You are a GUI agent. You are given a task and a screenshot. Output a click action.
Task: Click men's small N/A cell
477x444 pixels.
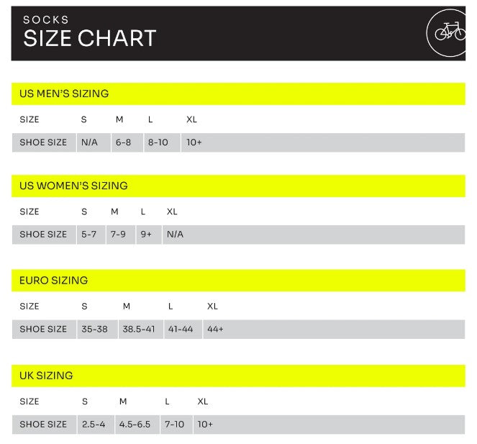pos(89,142)
